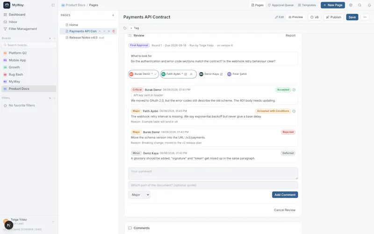Switch to Preview mode

click(x=296, y=17)
